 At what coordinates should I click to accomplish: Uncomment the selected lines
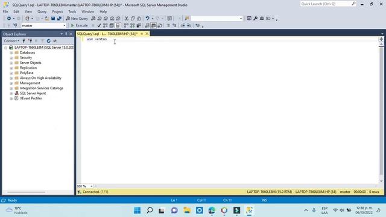tap(174, 25)
